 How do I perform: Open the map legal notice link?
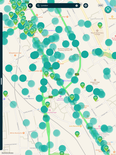click(x=8, y=153)
